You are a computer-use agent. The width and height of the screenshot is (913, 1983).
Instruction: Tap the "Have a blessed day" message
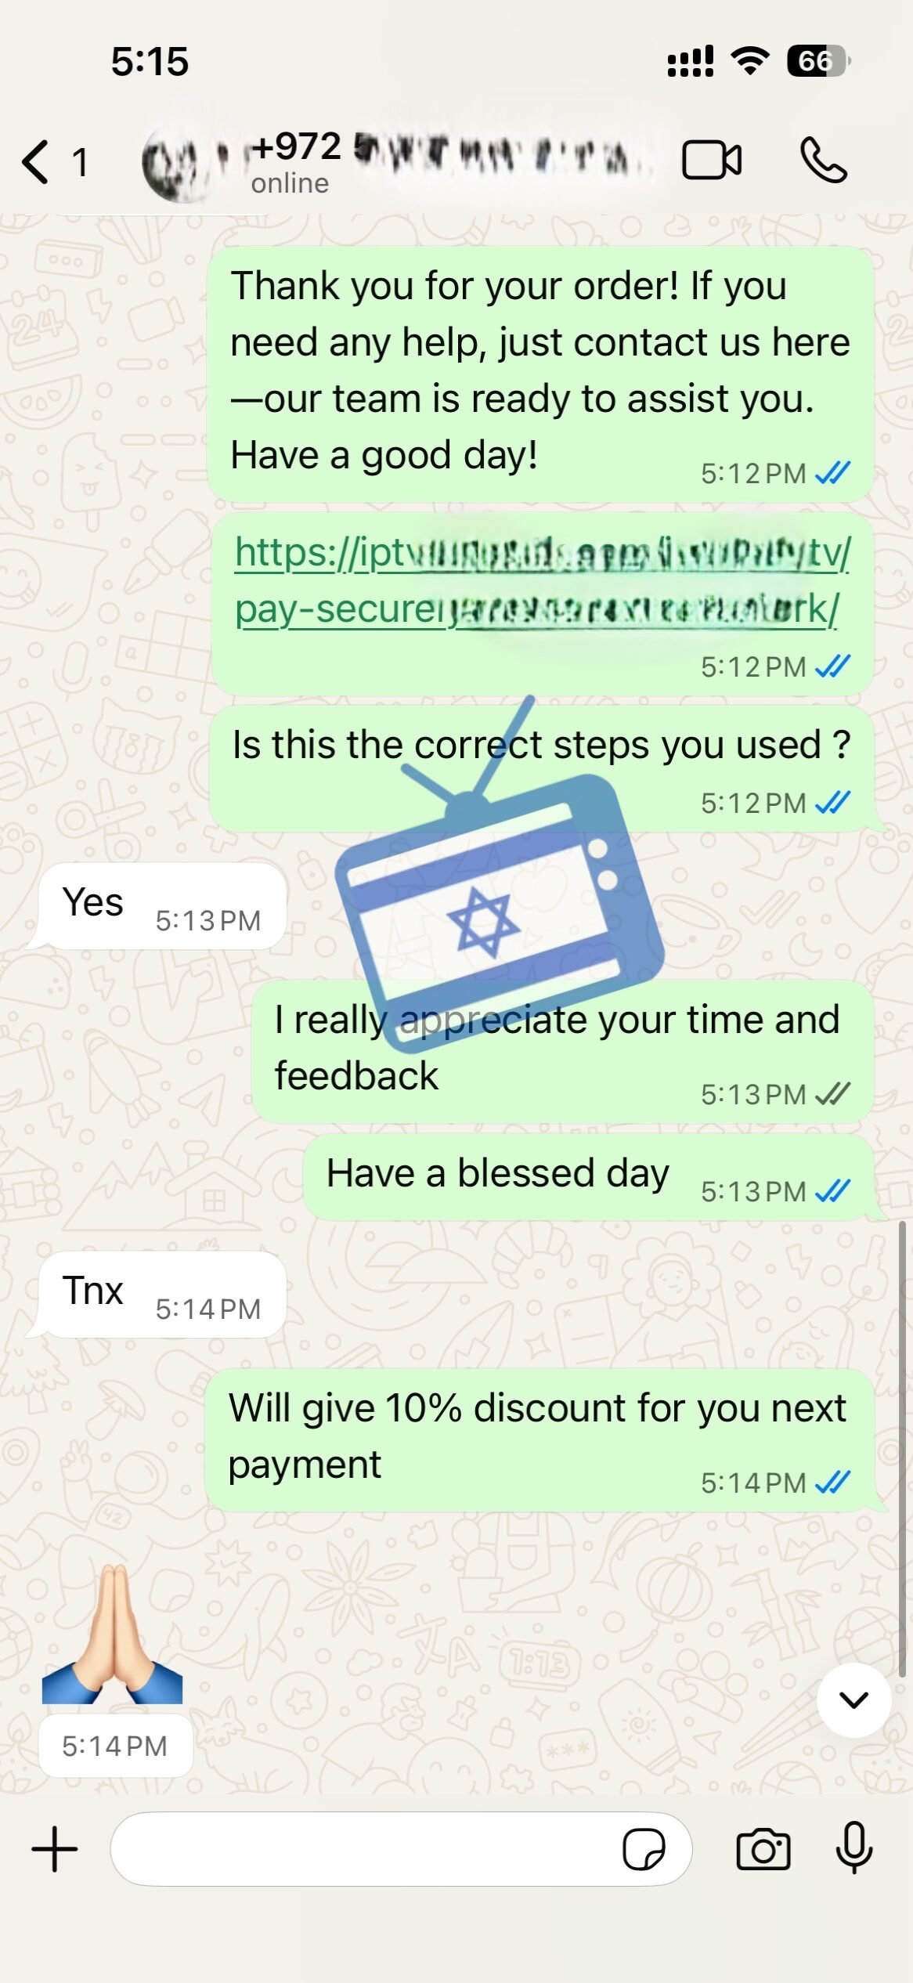[x=590, y=1177]
